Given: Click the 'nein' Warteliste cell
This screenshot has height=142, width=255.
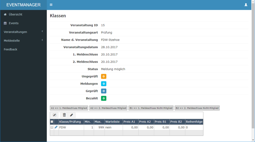Looking at the screenshot, I should (114, 127).
